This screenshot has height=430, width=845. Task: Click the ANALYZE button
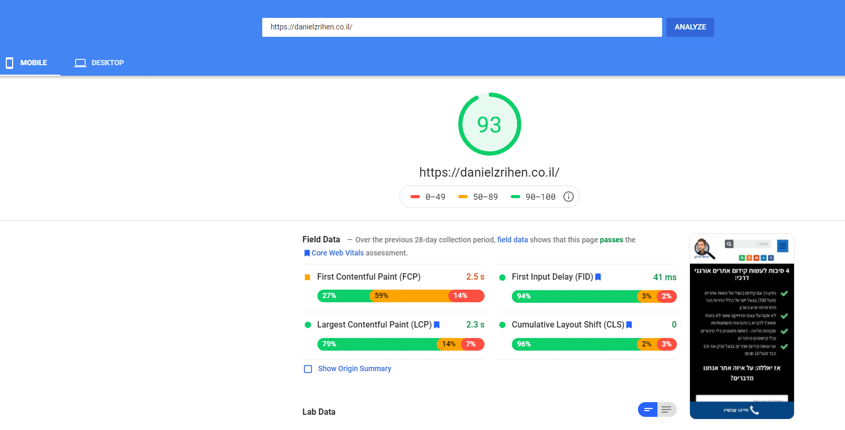click(x=690, y=27)
